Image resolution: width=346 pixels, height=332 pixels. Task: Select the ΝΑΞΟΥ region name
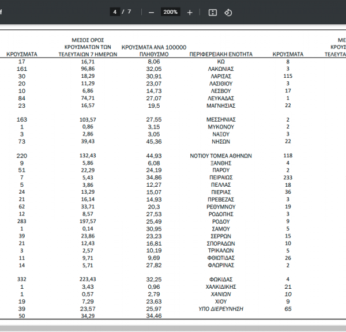tap(221, 134)
